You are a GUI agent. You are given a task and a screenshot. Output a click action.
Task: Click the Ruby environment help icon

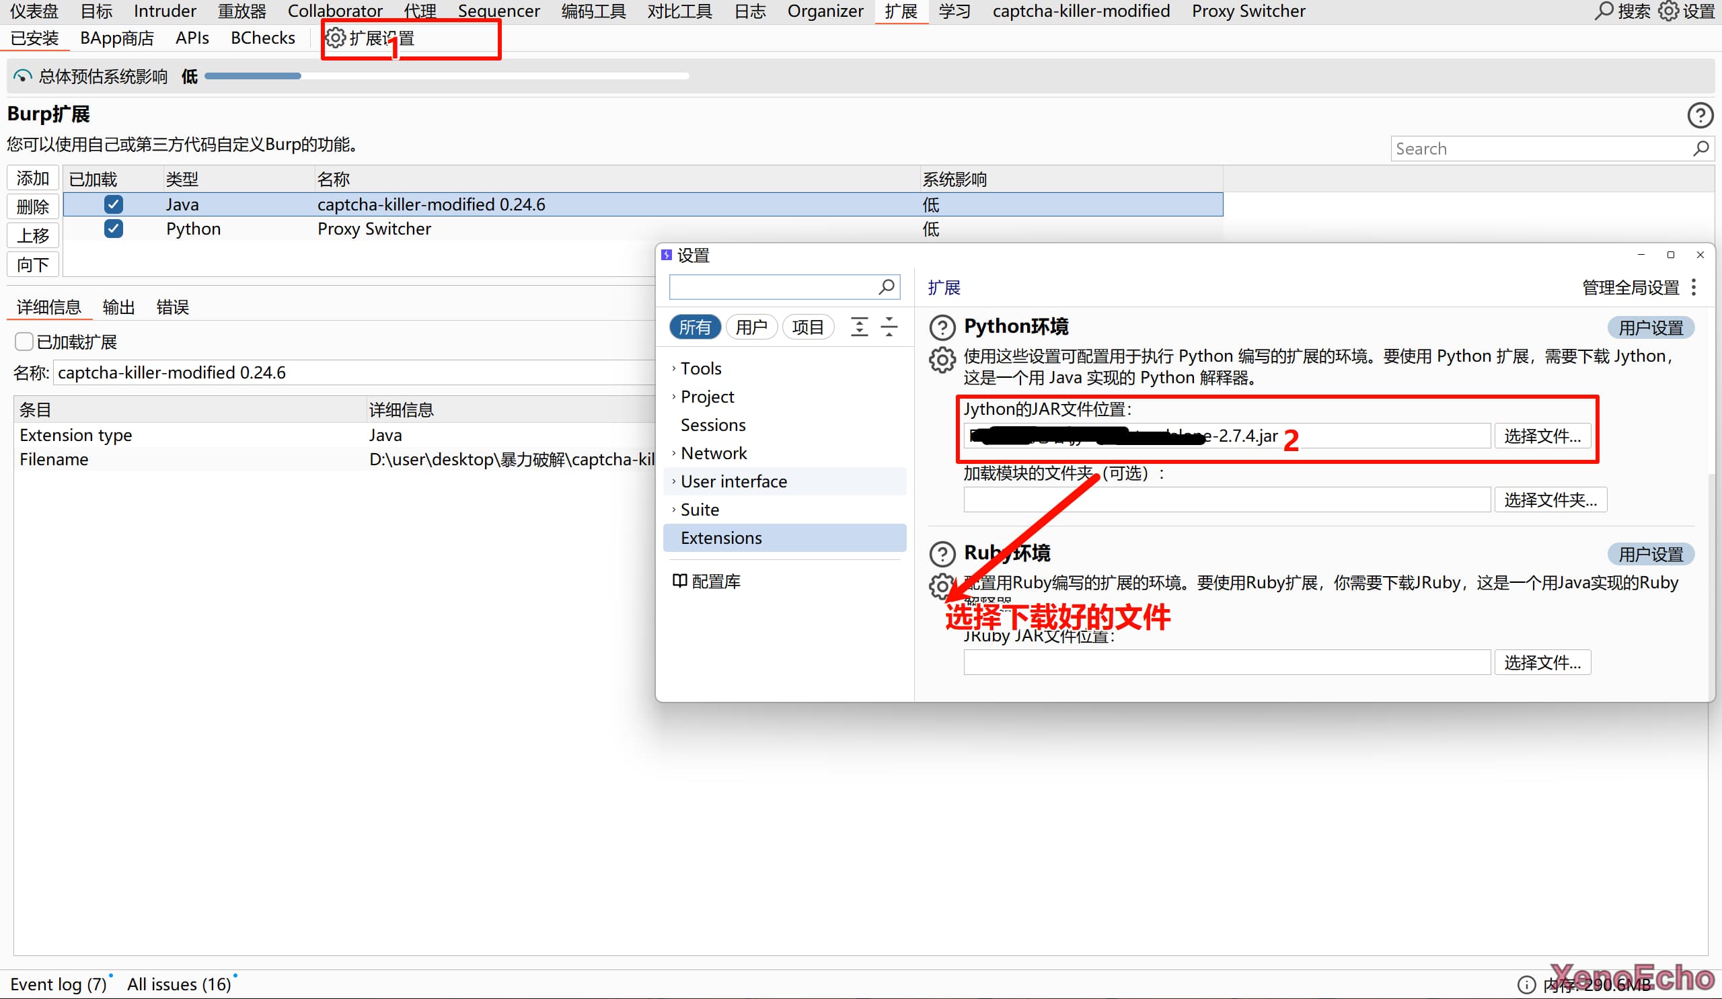click(x=942, y=554)
